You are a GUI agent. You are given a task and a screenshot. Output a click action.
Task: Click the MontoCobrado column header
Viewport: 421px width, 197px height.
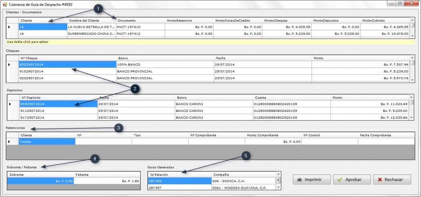pyautogui.click(x=385, y=21)
